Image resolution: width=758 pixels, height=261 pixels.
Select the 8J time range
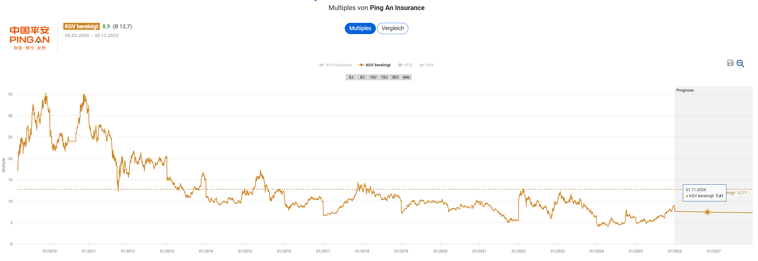[362, 77]
